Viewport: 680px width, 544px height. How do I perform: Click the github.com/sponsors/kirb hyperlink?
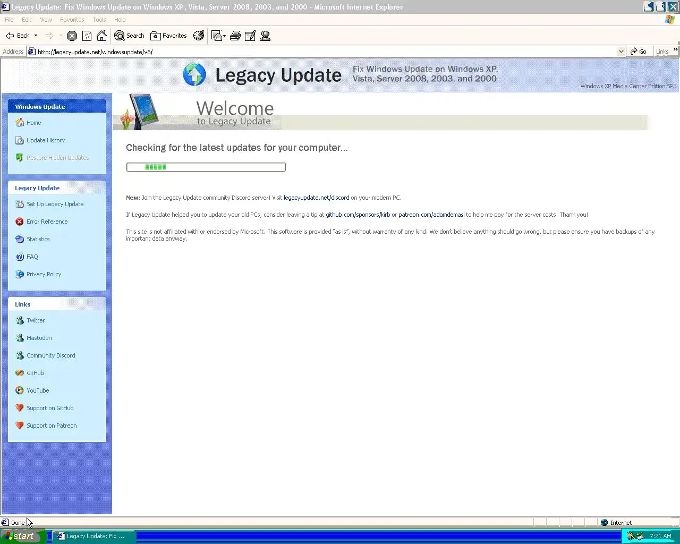tap(358, 215)
